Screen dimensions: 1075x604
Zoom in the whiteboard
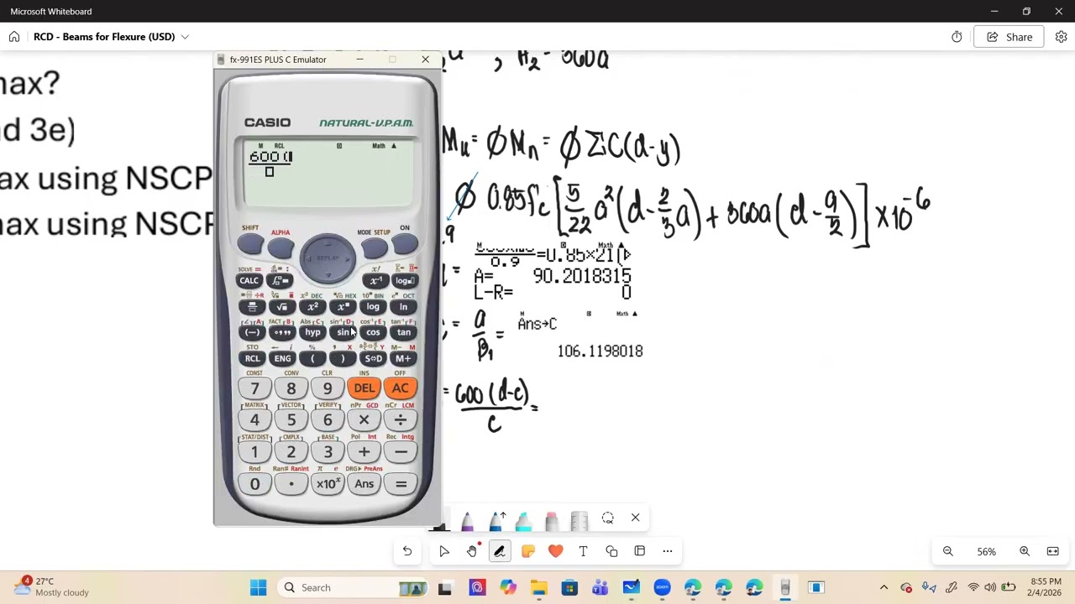1025,551
